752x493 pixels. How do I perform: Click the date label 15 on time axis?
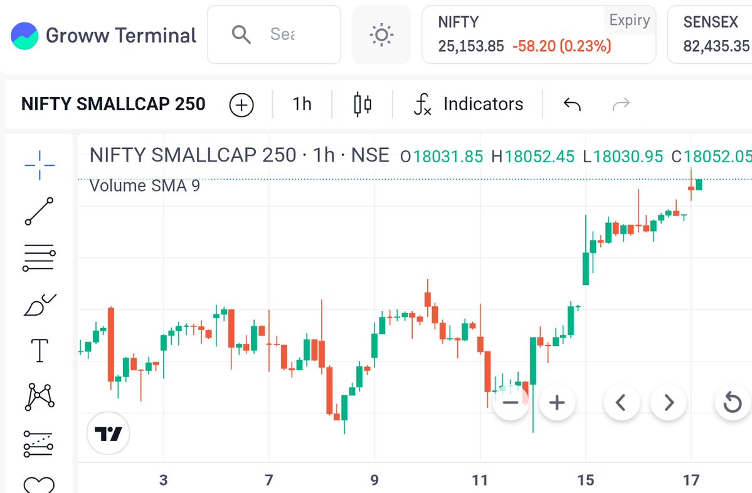coord(586,480)
